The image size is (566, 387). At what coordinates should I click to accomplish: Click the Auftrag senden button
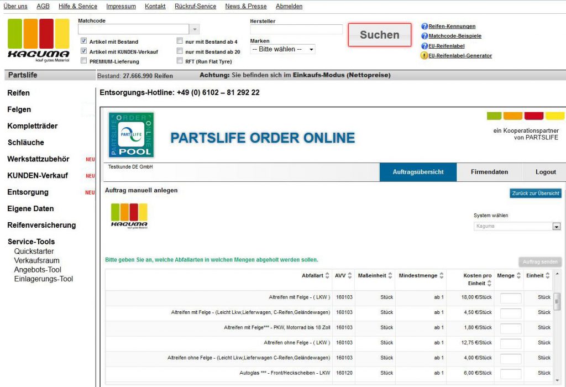[x=539, y=262]
